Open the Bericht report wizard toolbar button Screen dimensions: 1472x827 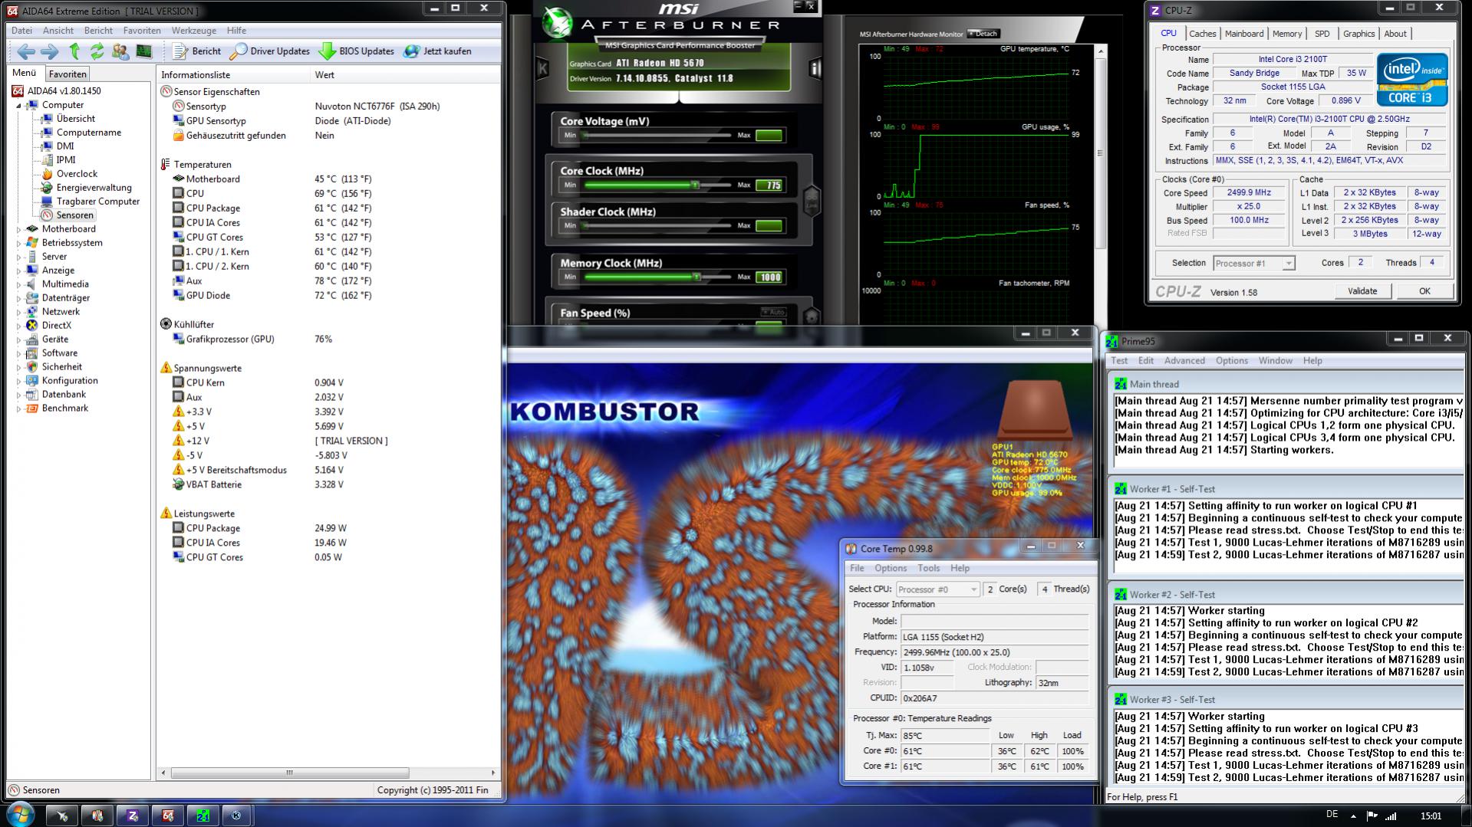[x=197, y=51]
